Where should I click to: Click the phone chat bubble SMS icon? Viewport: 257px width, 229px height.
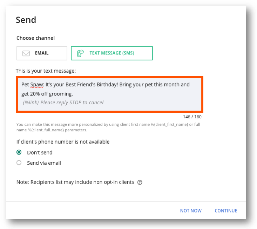click(80, 53)
